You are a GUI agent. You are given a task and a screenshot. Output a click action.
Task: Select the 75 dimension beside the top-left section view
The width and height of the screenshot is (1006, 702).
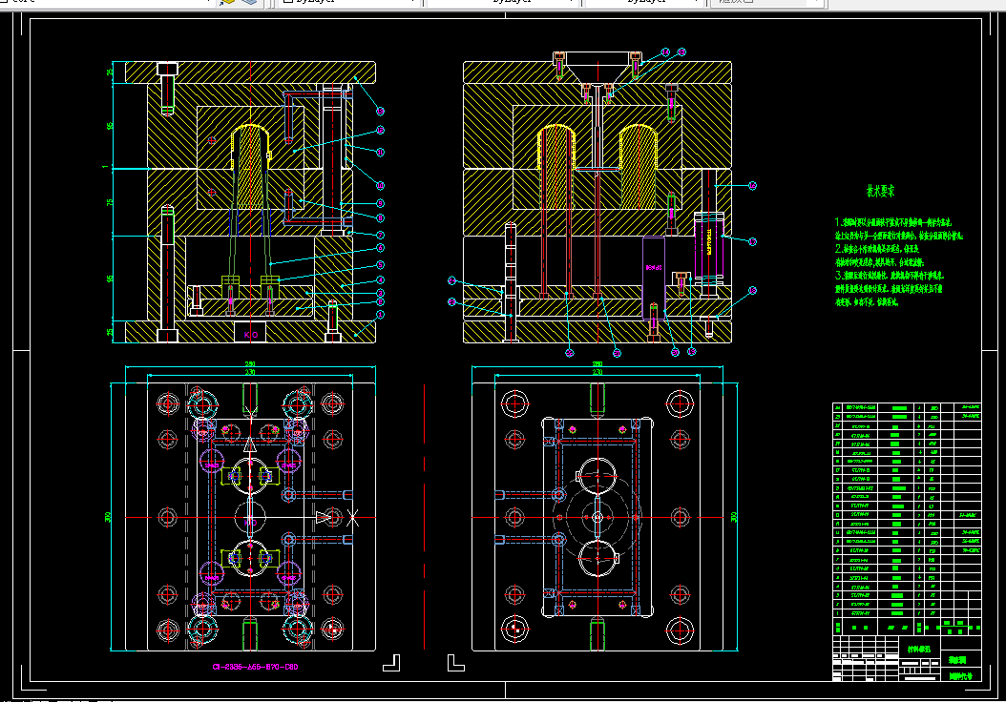[110, 202]
